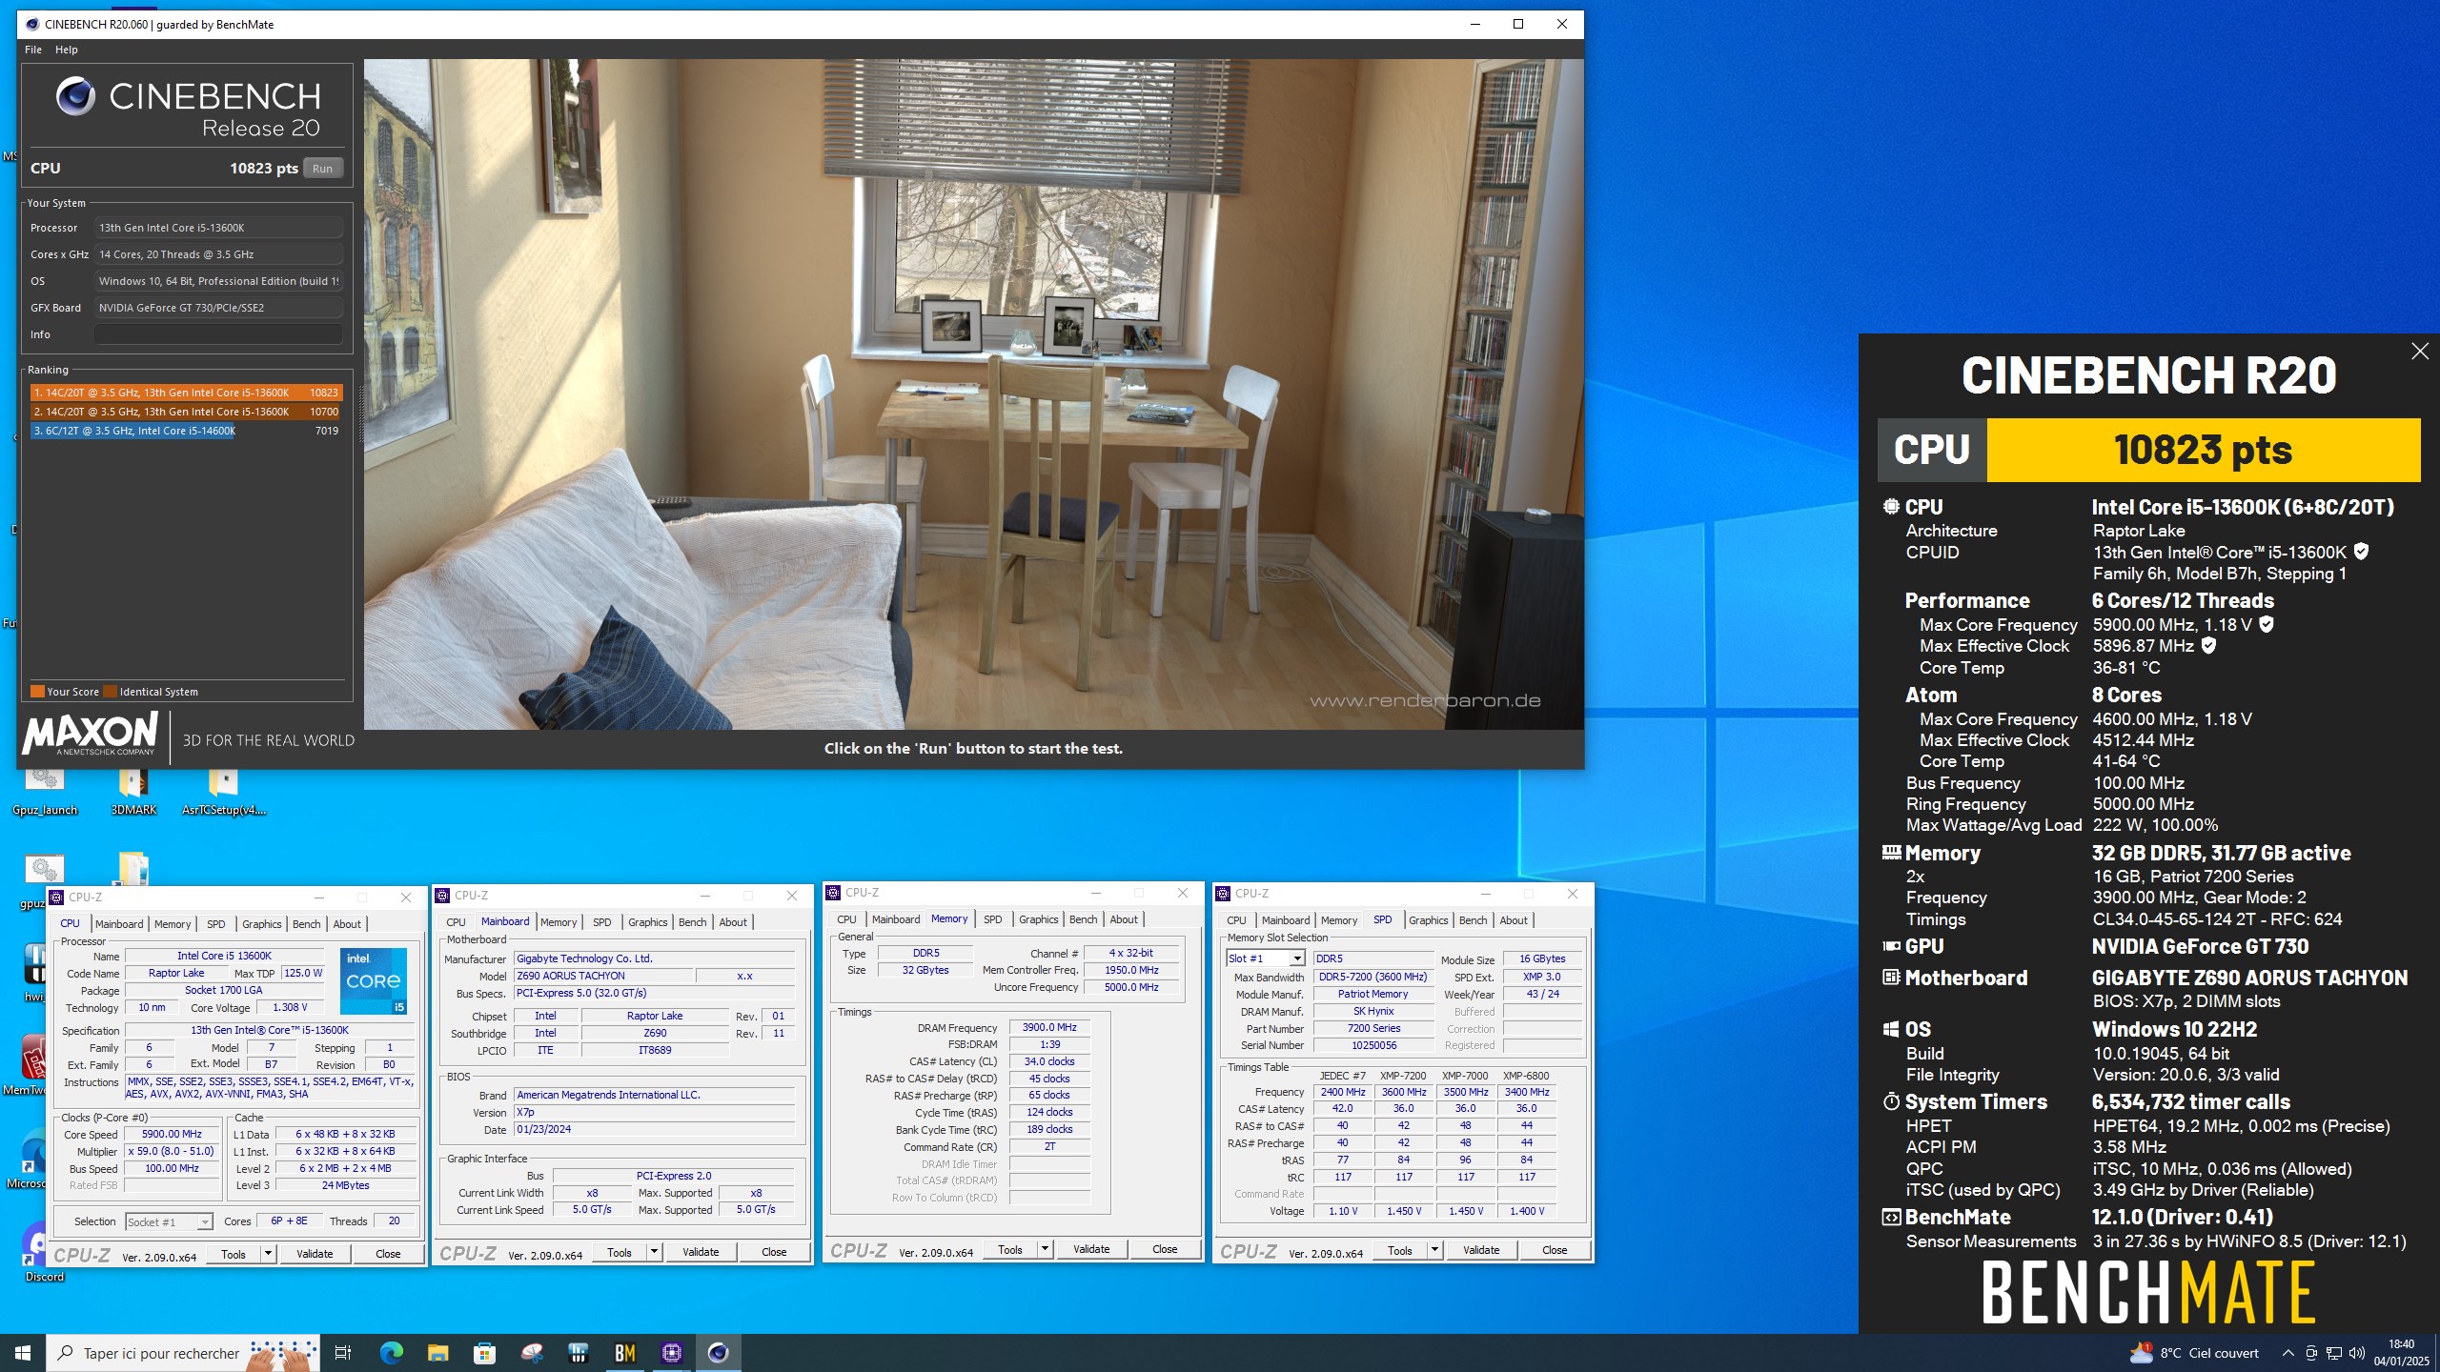
Task: Select ranking row with score 10700
Action: pyautogui.click(x=186, y=412)
